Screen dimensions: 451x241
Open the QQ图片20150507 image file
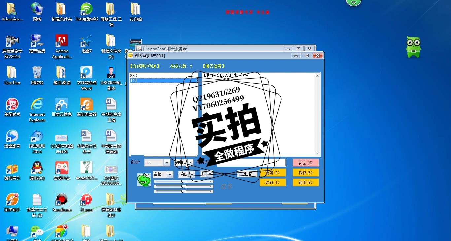click(x=111, y=174)
